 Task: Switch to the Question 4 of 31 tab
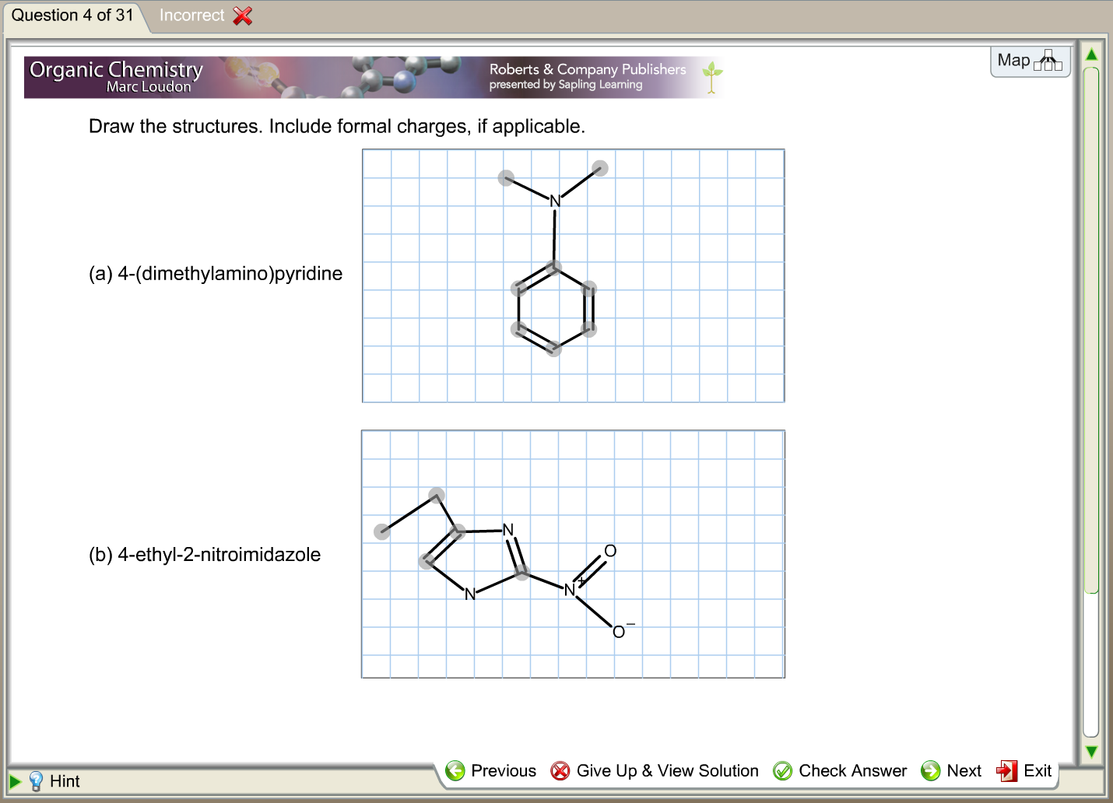pos(70,14)
